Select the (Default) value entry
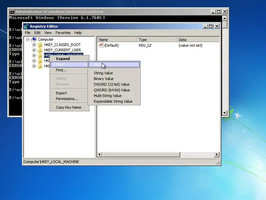 [111, 45]
